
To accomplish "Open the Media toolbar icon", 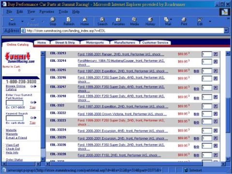I will click(134, 22).
